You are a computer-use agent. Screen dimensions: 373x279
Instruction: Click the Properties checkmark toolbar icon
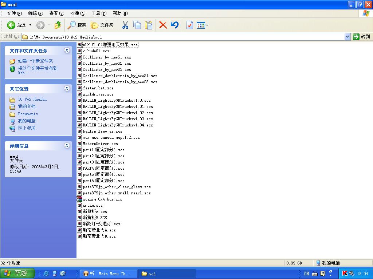(189, 25)
